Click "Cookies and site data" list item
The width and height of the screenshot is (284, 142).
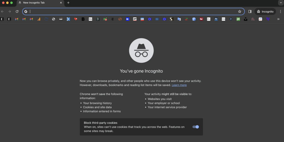97,107
